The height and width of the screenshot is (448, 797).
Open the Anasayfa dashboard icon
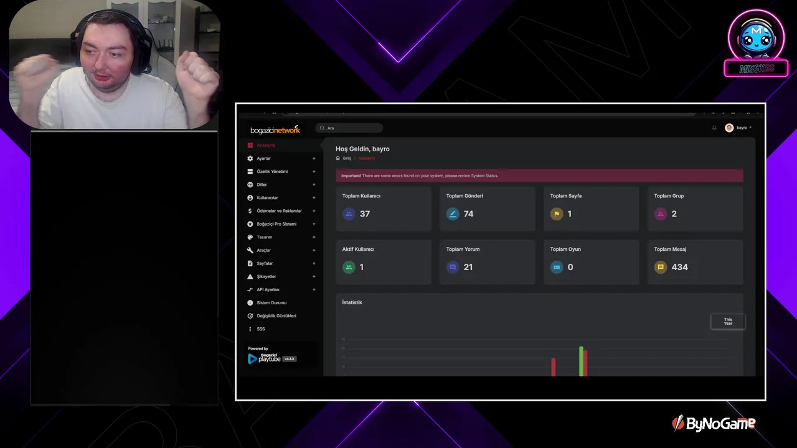250,146
